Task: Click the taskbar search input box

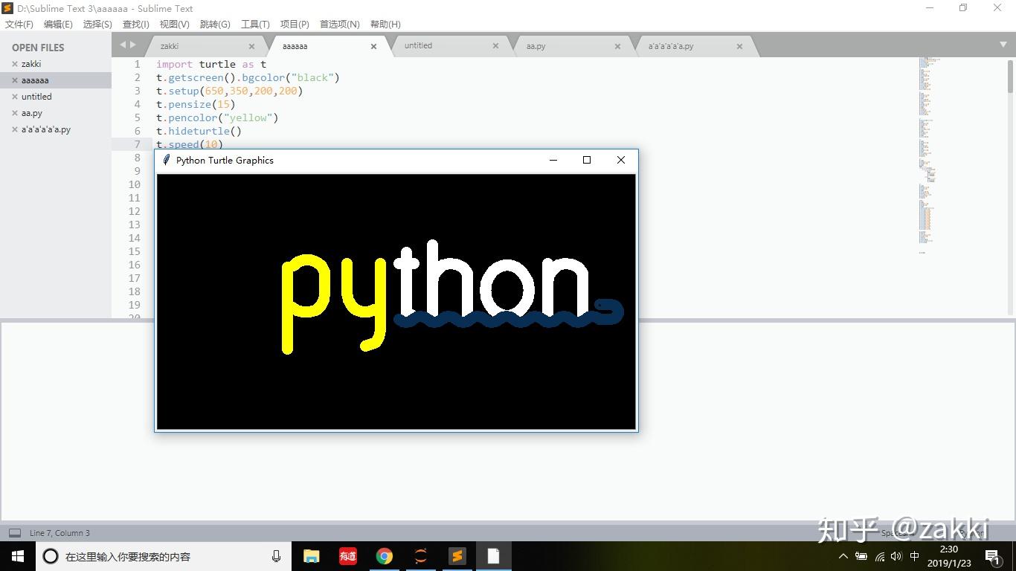Action: 149,555
